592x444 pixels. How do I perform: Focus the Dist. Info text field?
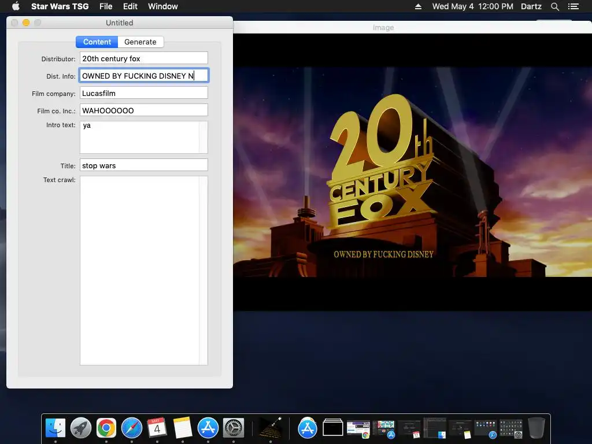point(144,76)
